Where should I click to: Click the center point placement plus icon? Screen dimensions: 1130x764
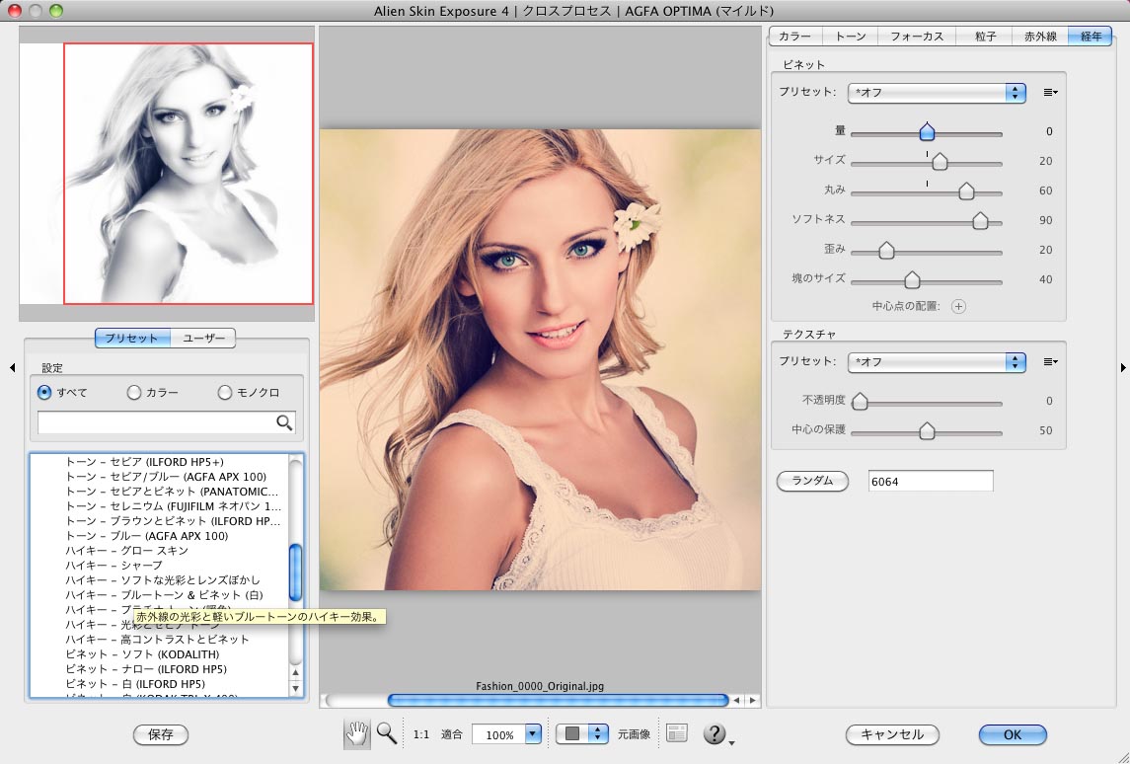coord(958,306)
